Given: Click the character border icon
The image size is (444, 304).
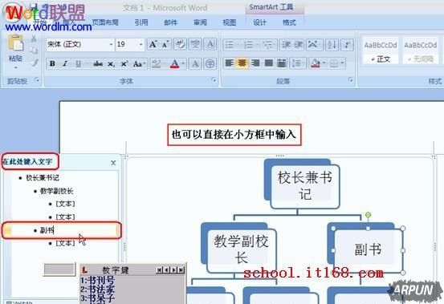Looking at the screenshot, I should pos(210,44).
